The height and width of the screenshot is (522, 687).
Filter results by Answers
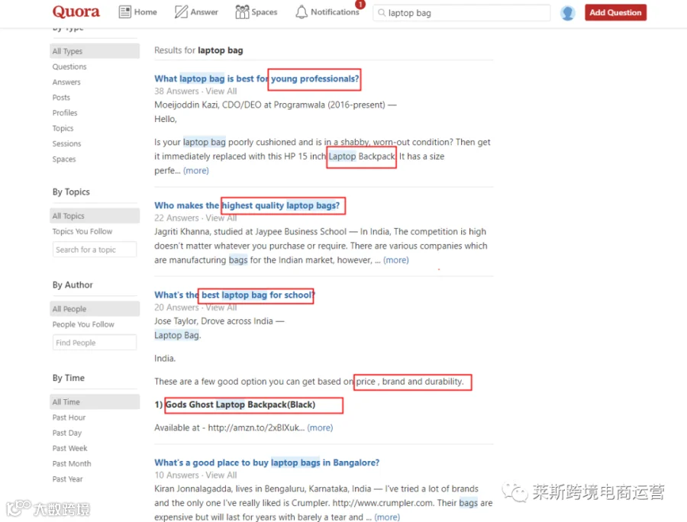(x=66, y=82)
